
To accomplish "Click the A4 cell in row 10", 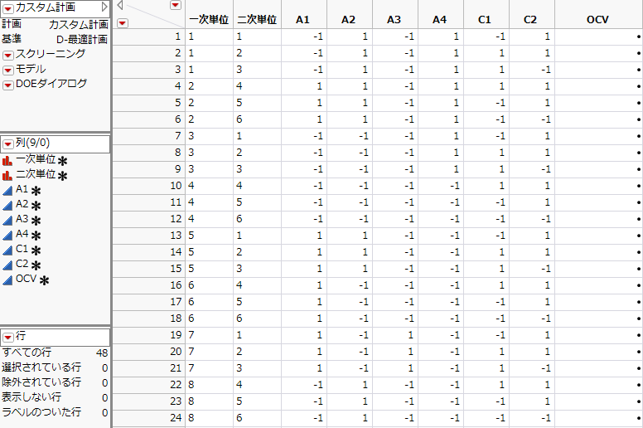I will (x=441, y=186).
